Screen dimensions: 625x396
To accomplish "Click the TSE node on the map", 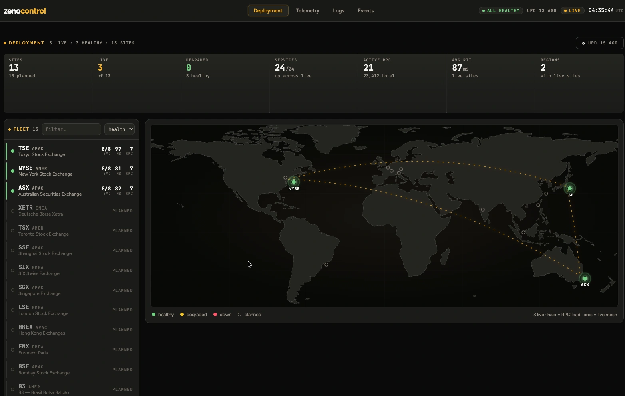I will coord(570,188).
